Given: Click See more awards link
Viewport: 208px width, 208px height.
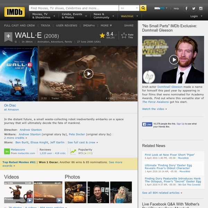Looking at the screenshot, I should [62, 164].
